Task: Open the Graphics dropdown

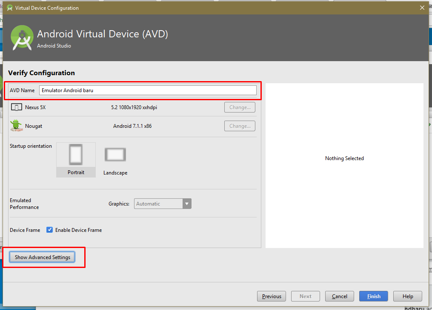Action: (x=163, y=204)
